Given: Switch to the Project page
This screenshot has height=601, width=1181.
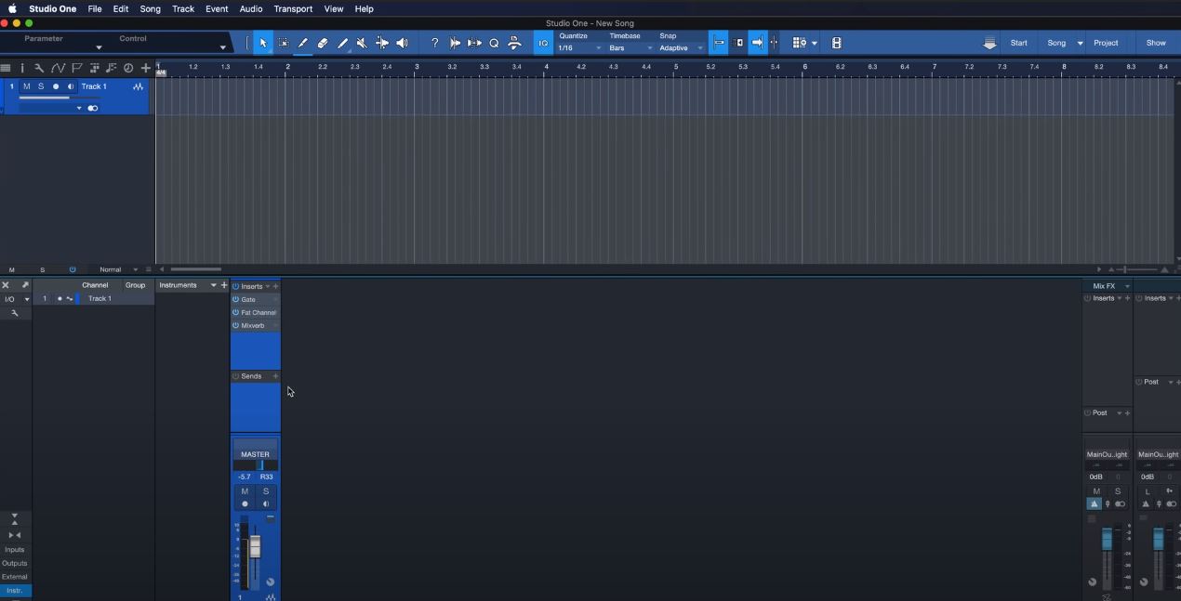Looking at the screenshot, I should [1106, 43].
